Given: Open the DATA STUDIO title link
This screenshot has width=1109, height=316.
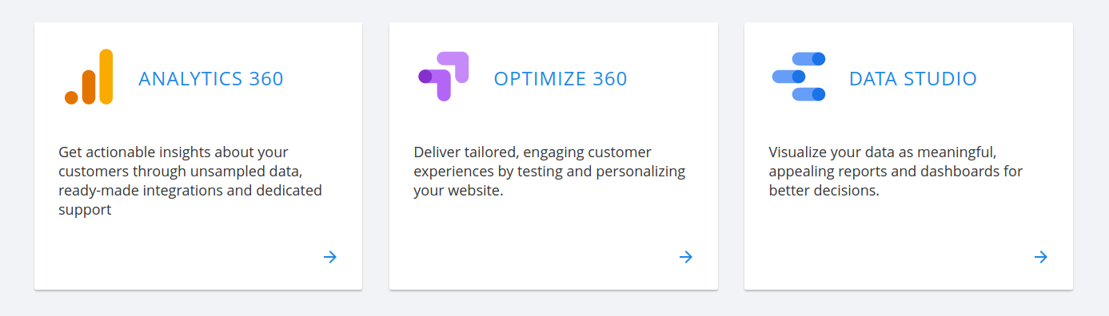Looking at the screenshot, I should click(x=913, y=78).
